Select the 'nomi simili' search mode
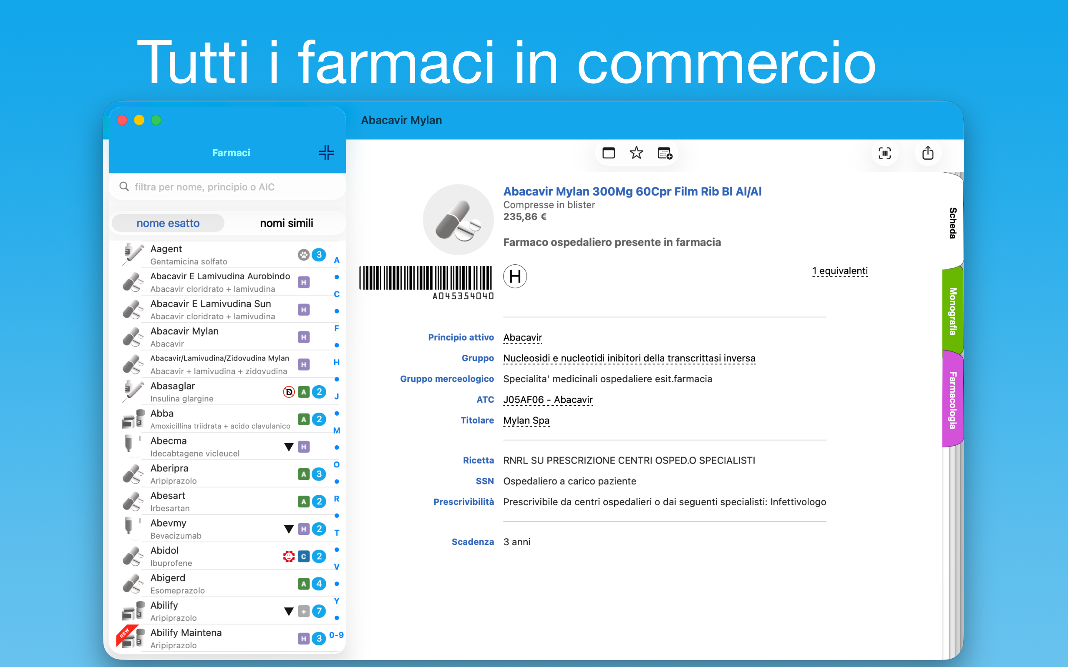The width and height of the screenshot is (1068, 667). tap(287, 223)
